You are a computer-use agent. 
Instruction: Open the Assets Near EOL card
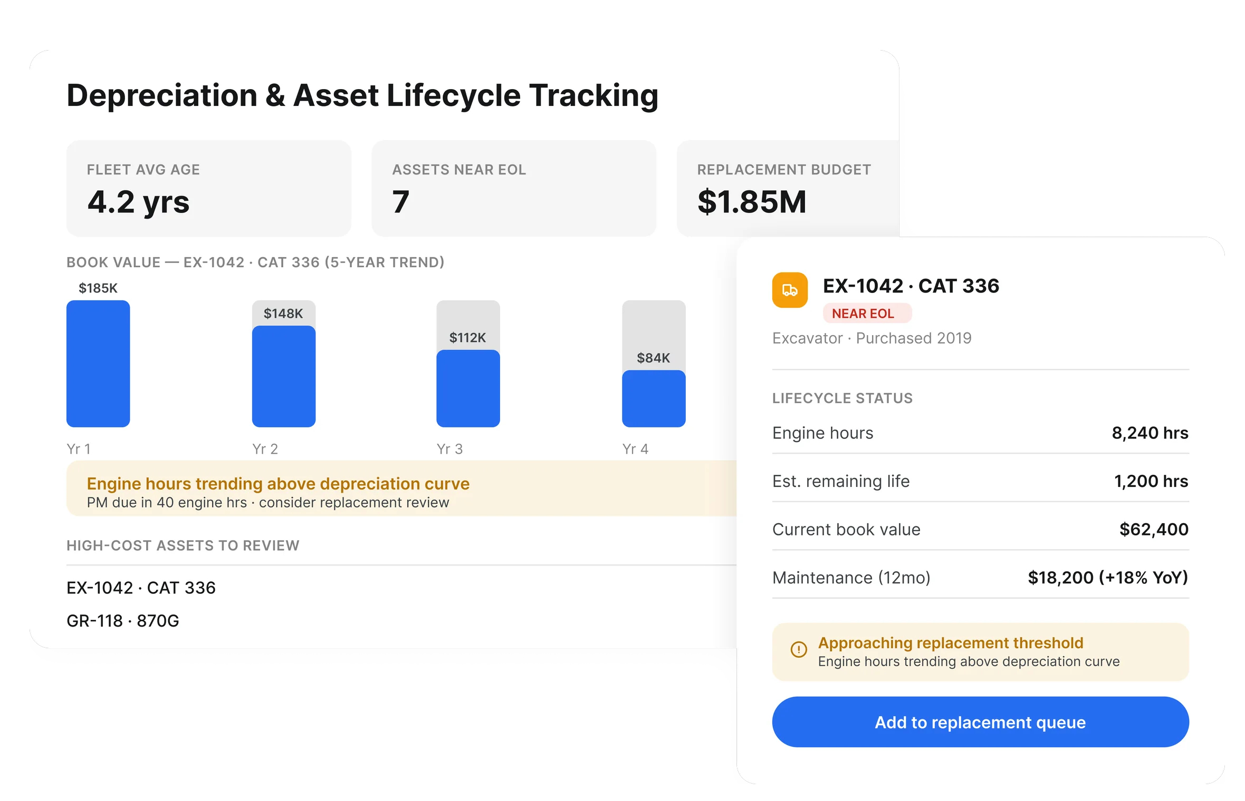point(514,188)
